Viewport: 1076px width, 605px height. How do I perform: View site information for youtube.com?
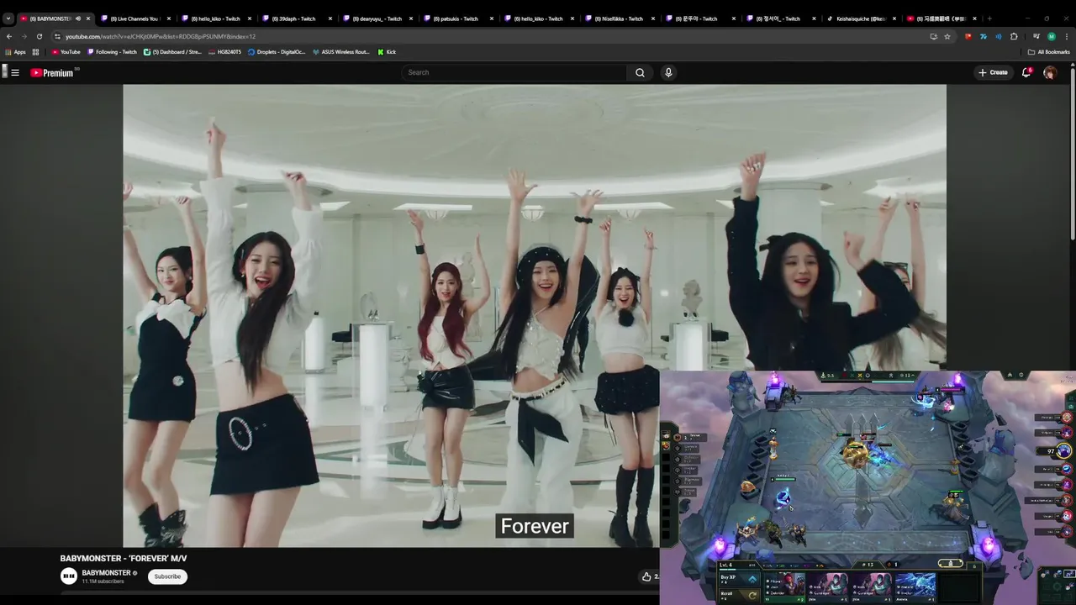[x=57, y=36]
